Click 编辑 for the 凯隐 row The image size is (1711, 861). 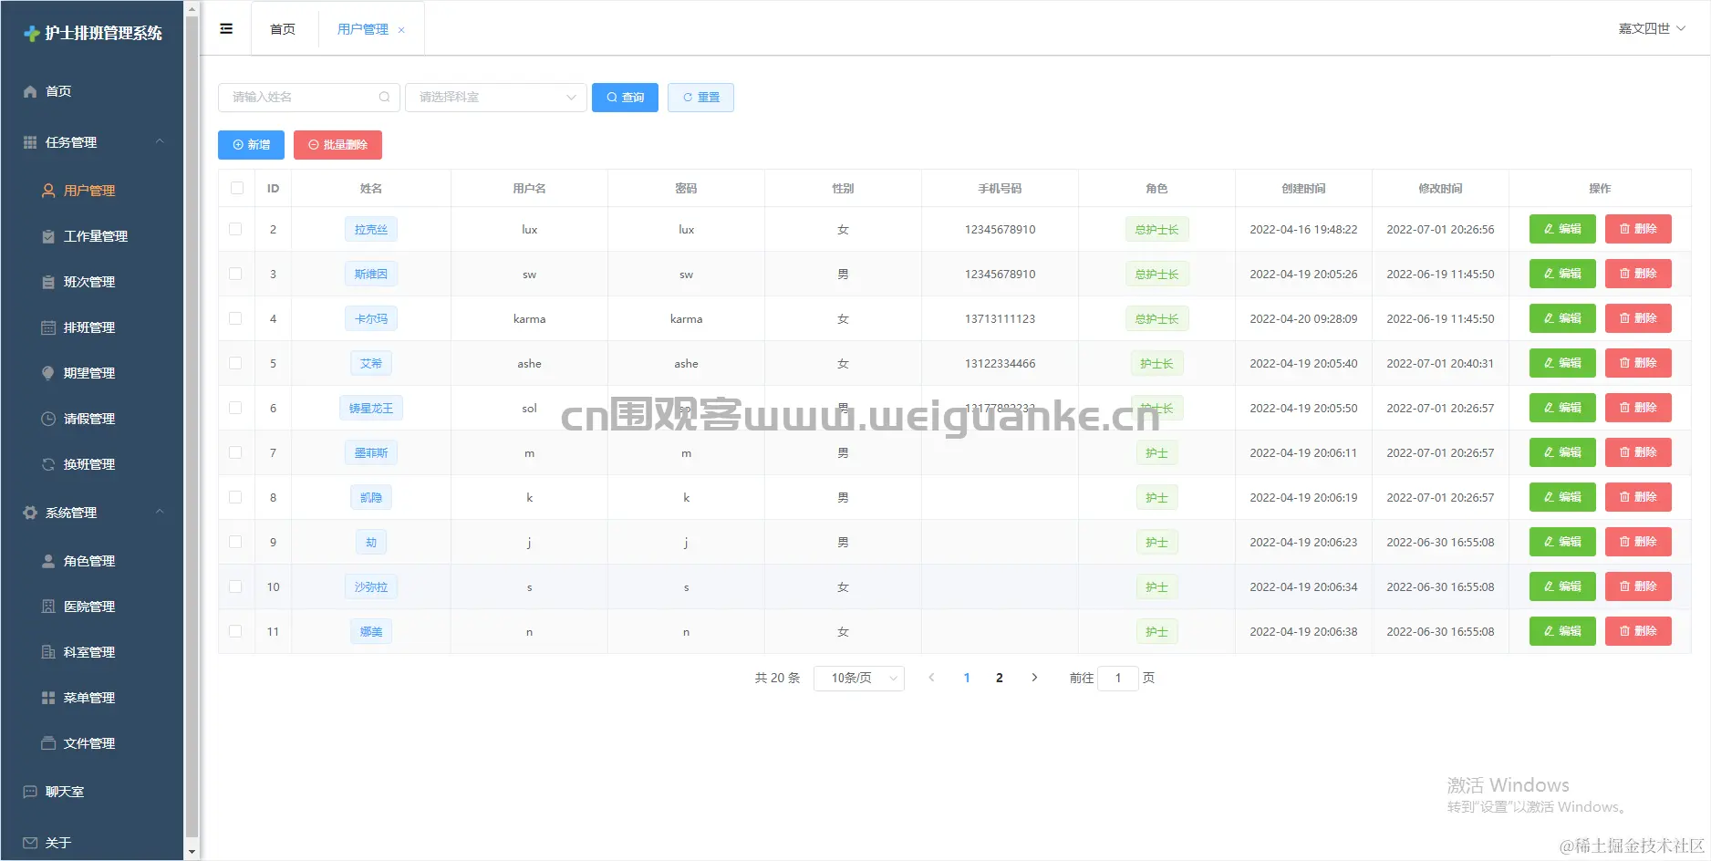click(x=1562, y=497)
